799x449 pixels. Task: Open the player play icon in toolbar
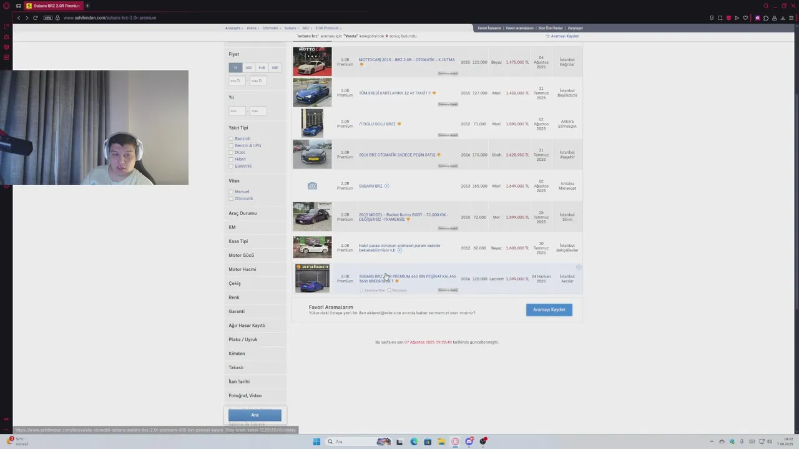737,17
